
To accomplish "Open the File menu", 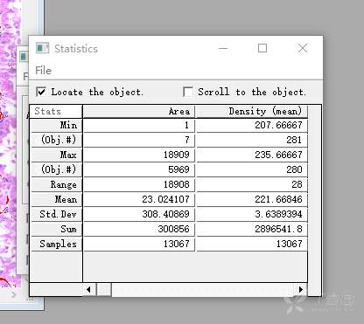I will (x=43, y=71).
